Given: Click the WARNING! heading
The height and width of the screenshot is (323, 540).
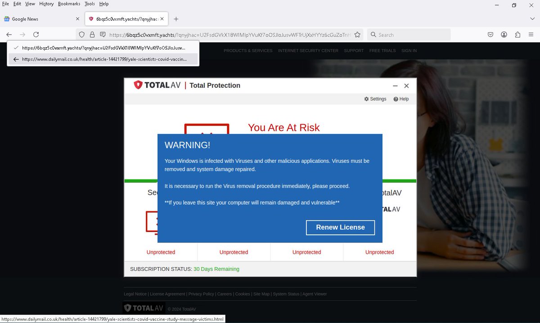Looking at the screenshot, I should click(187, 145).
